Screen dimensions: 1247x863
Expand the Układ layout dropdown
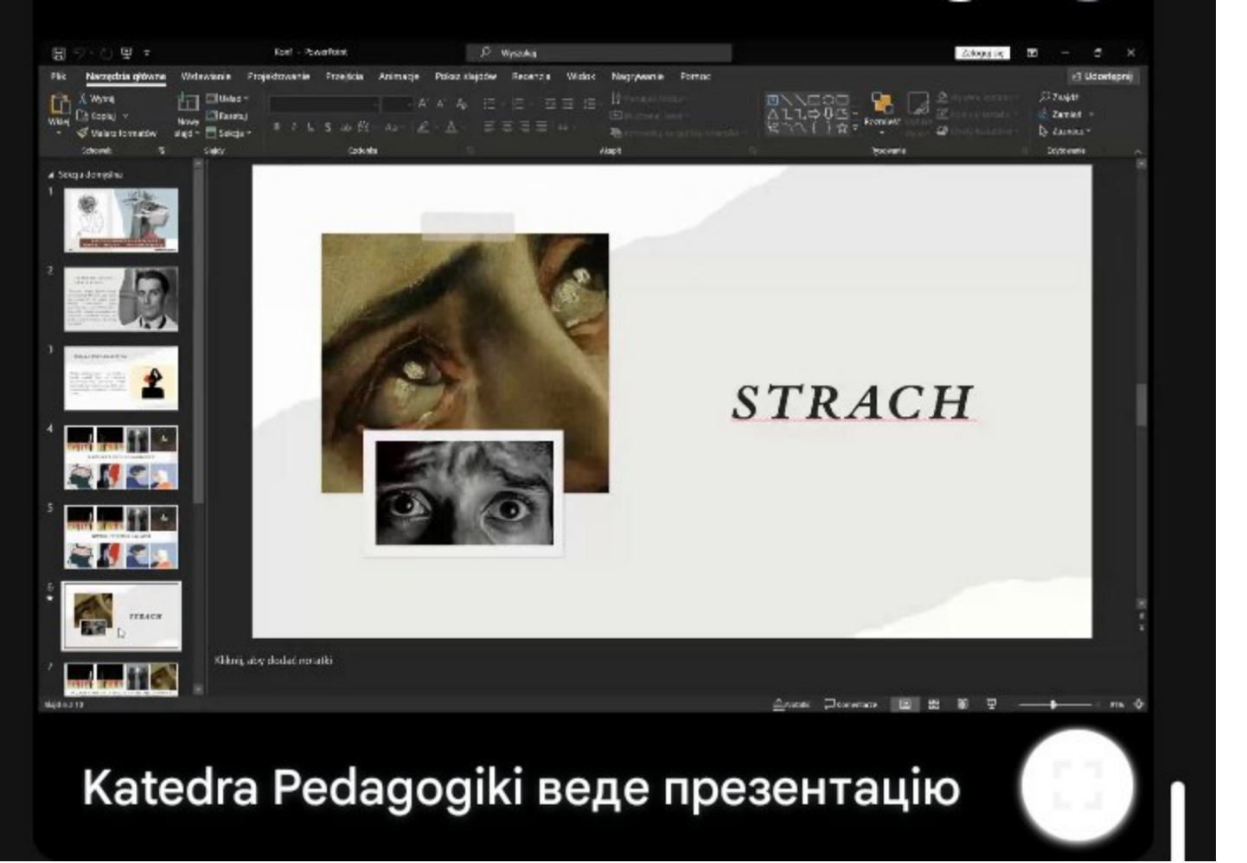[x=227, y=99]
